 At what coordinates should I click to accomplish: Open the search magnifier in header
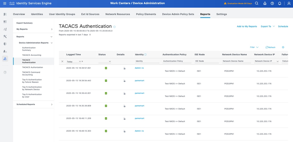point(257,3)
